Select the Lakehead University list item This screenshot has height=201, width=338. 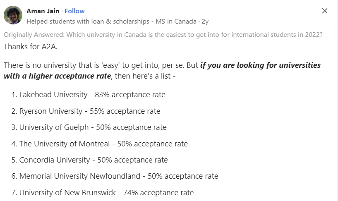tap(89, 95)
